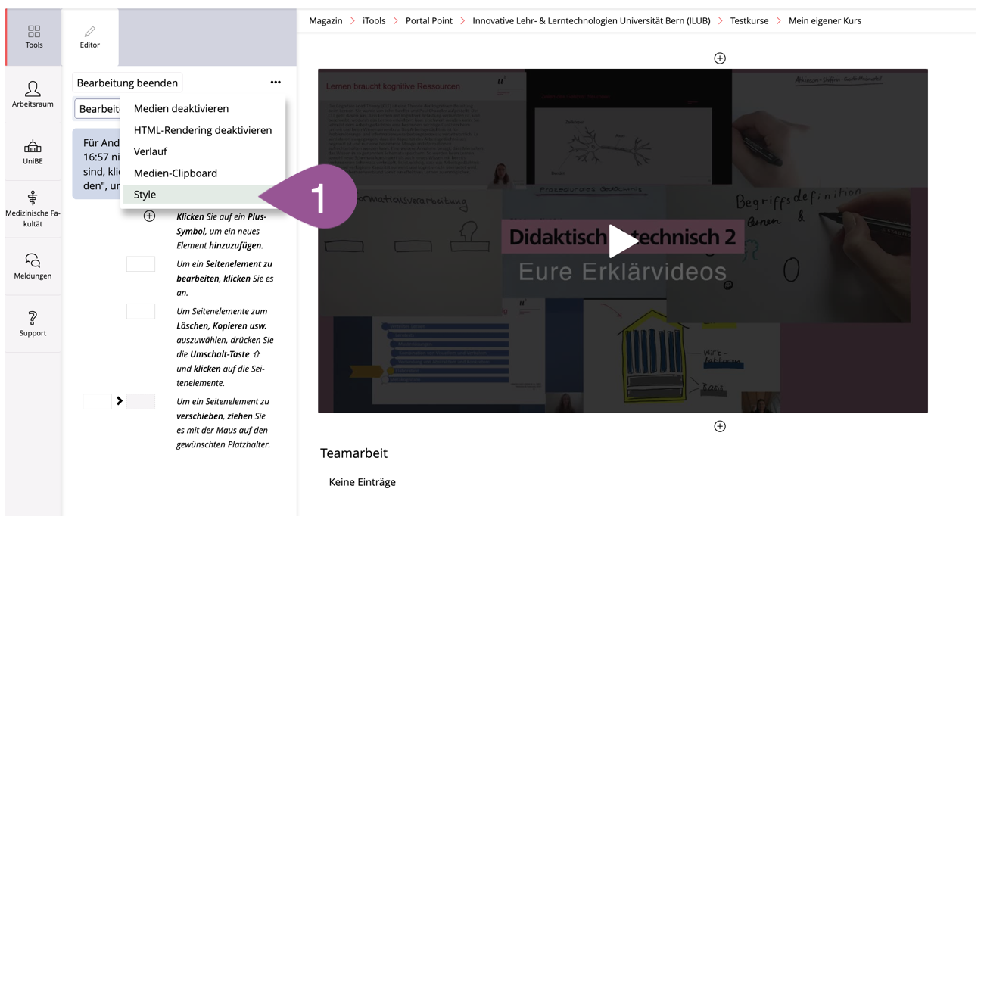The image size is (984, 984).
Task: Click Bearbeitung beenden button
Action: pos(127,83)
